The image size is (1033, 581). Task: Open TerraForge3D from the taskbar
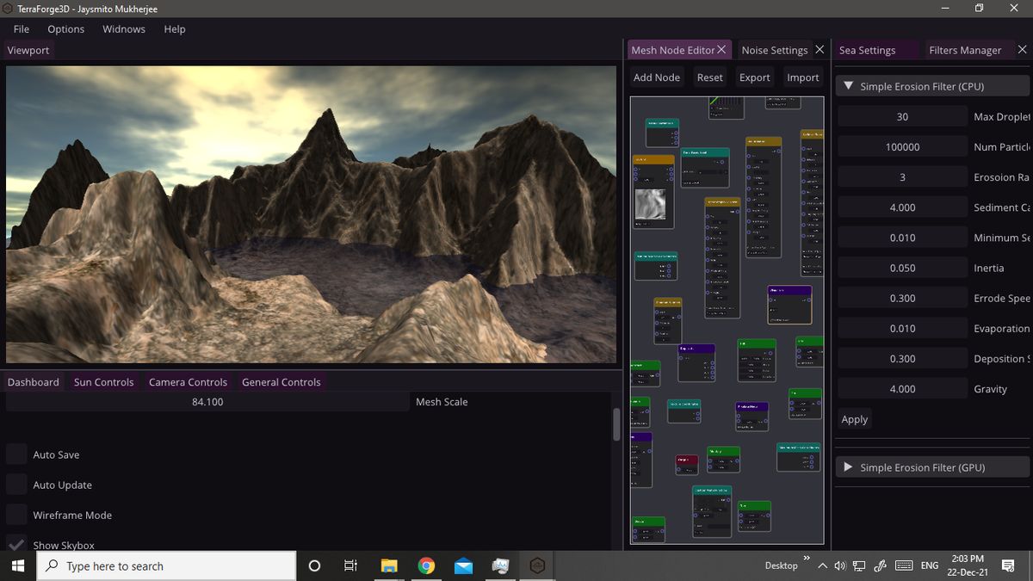tap(537, 566)
